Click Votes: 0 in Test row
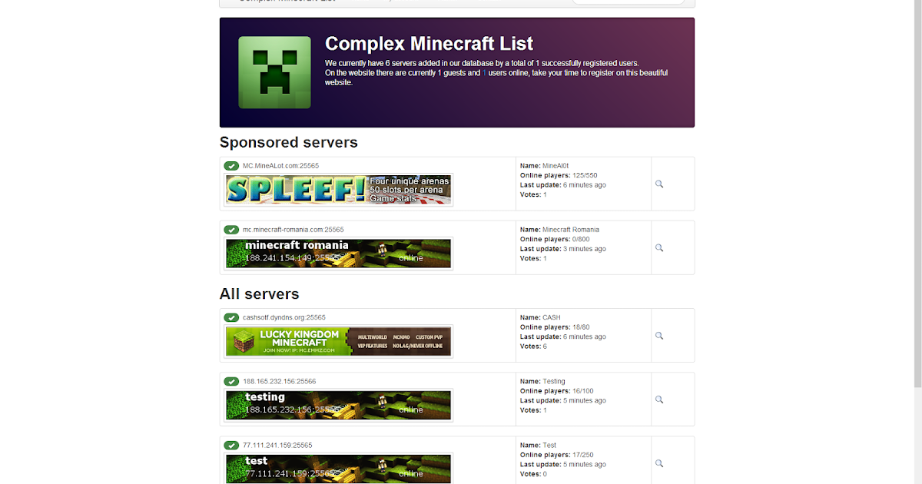 [533, 473]
